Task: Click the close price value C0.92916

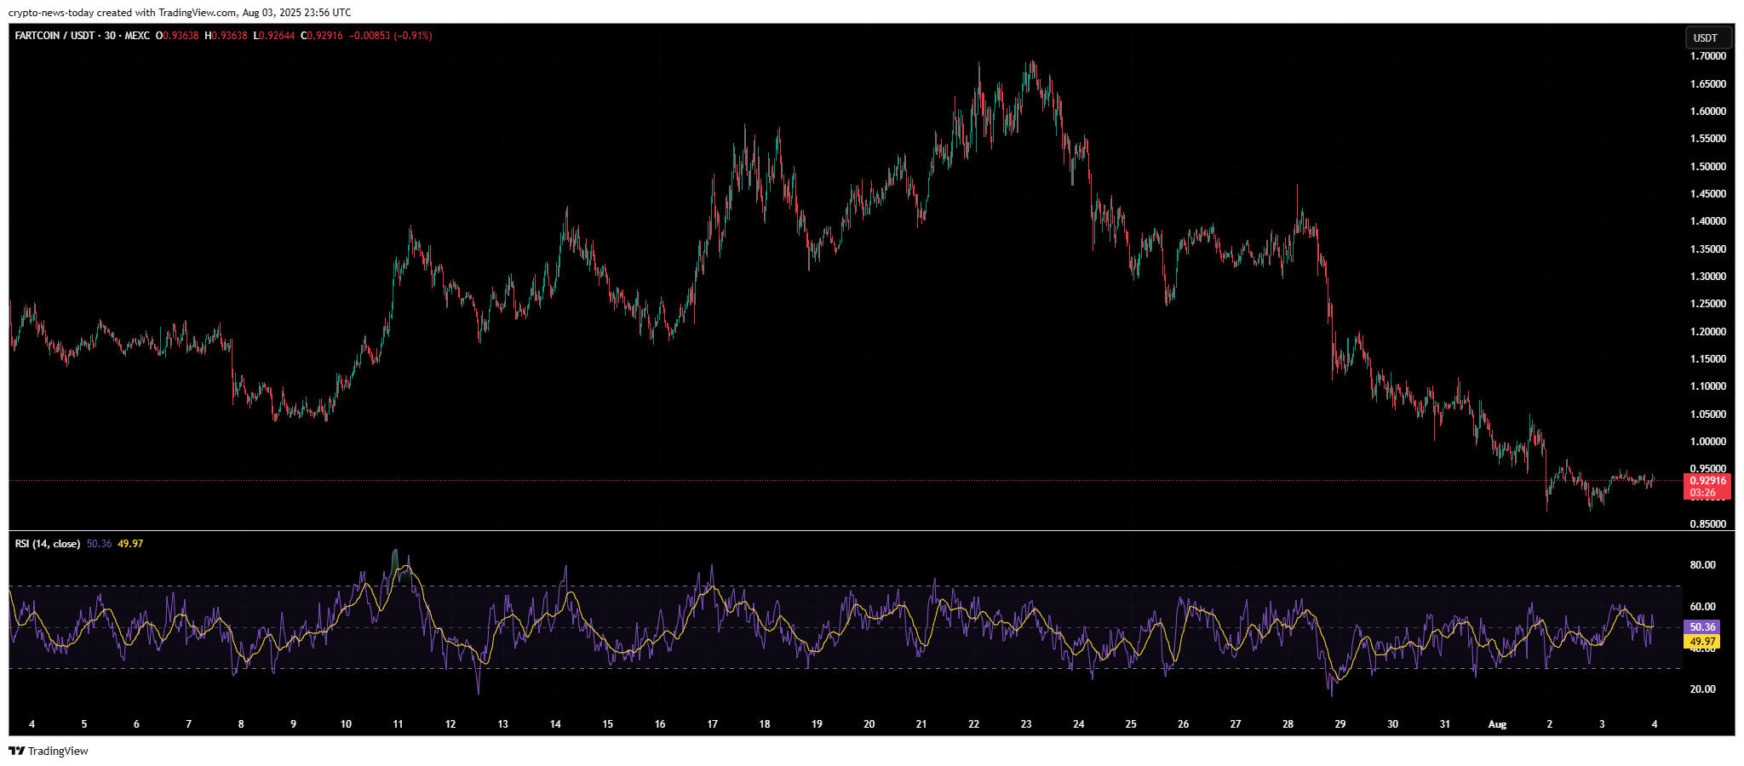Action: pos(322,36)
